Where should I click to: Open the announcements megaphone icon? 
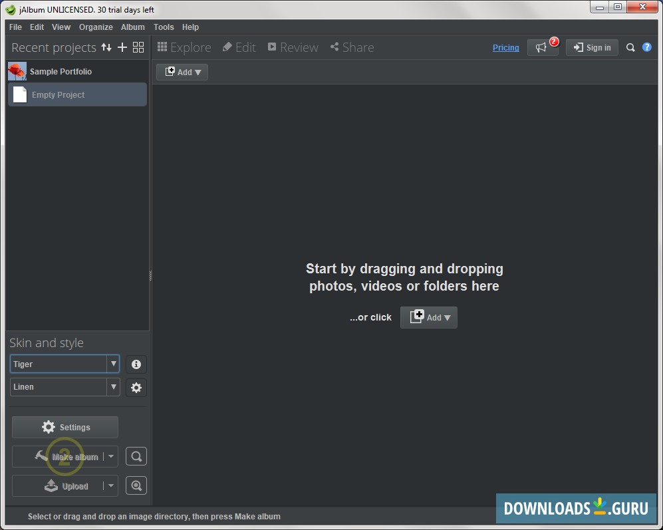[543, 47]
